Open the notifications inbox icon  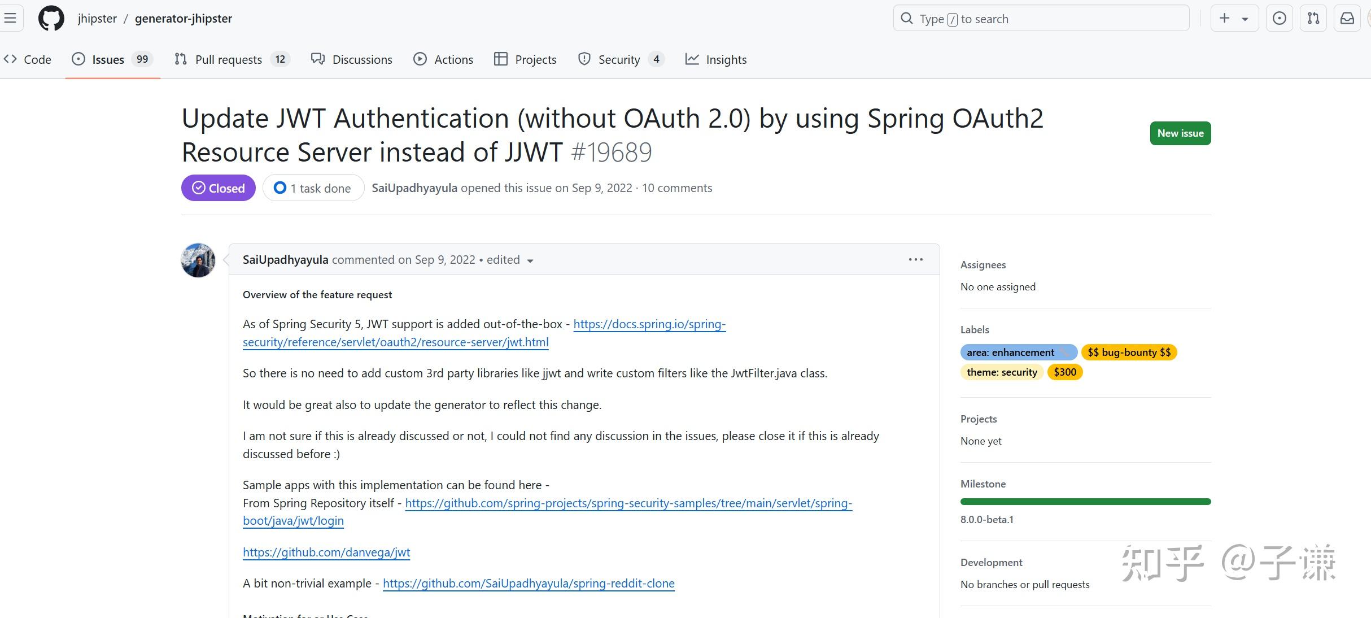[x=1347, y=19]
